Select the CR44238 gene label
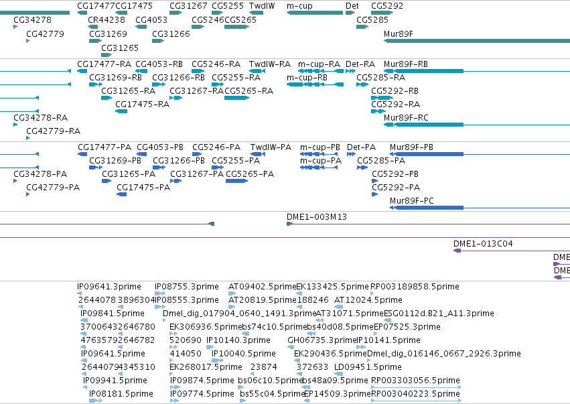 [x=106, y=20]
